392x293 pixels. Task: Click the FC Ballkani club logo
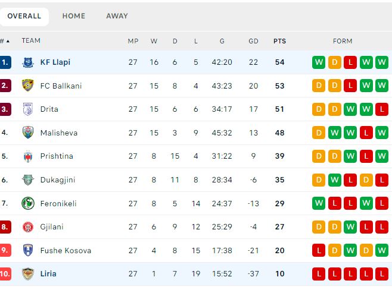28,86
